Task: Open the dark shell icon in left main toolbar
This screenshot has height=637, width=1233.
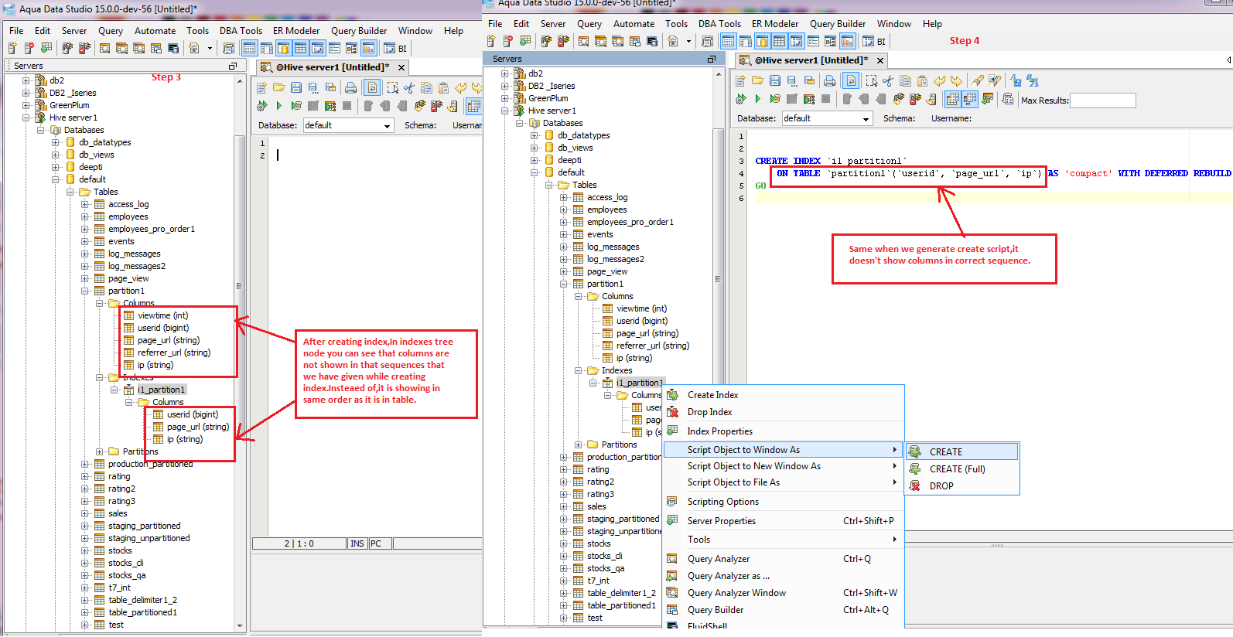Action: pyautogui.click(x=173, y=48)
